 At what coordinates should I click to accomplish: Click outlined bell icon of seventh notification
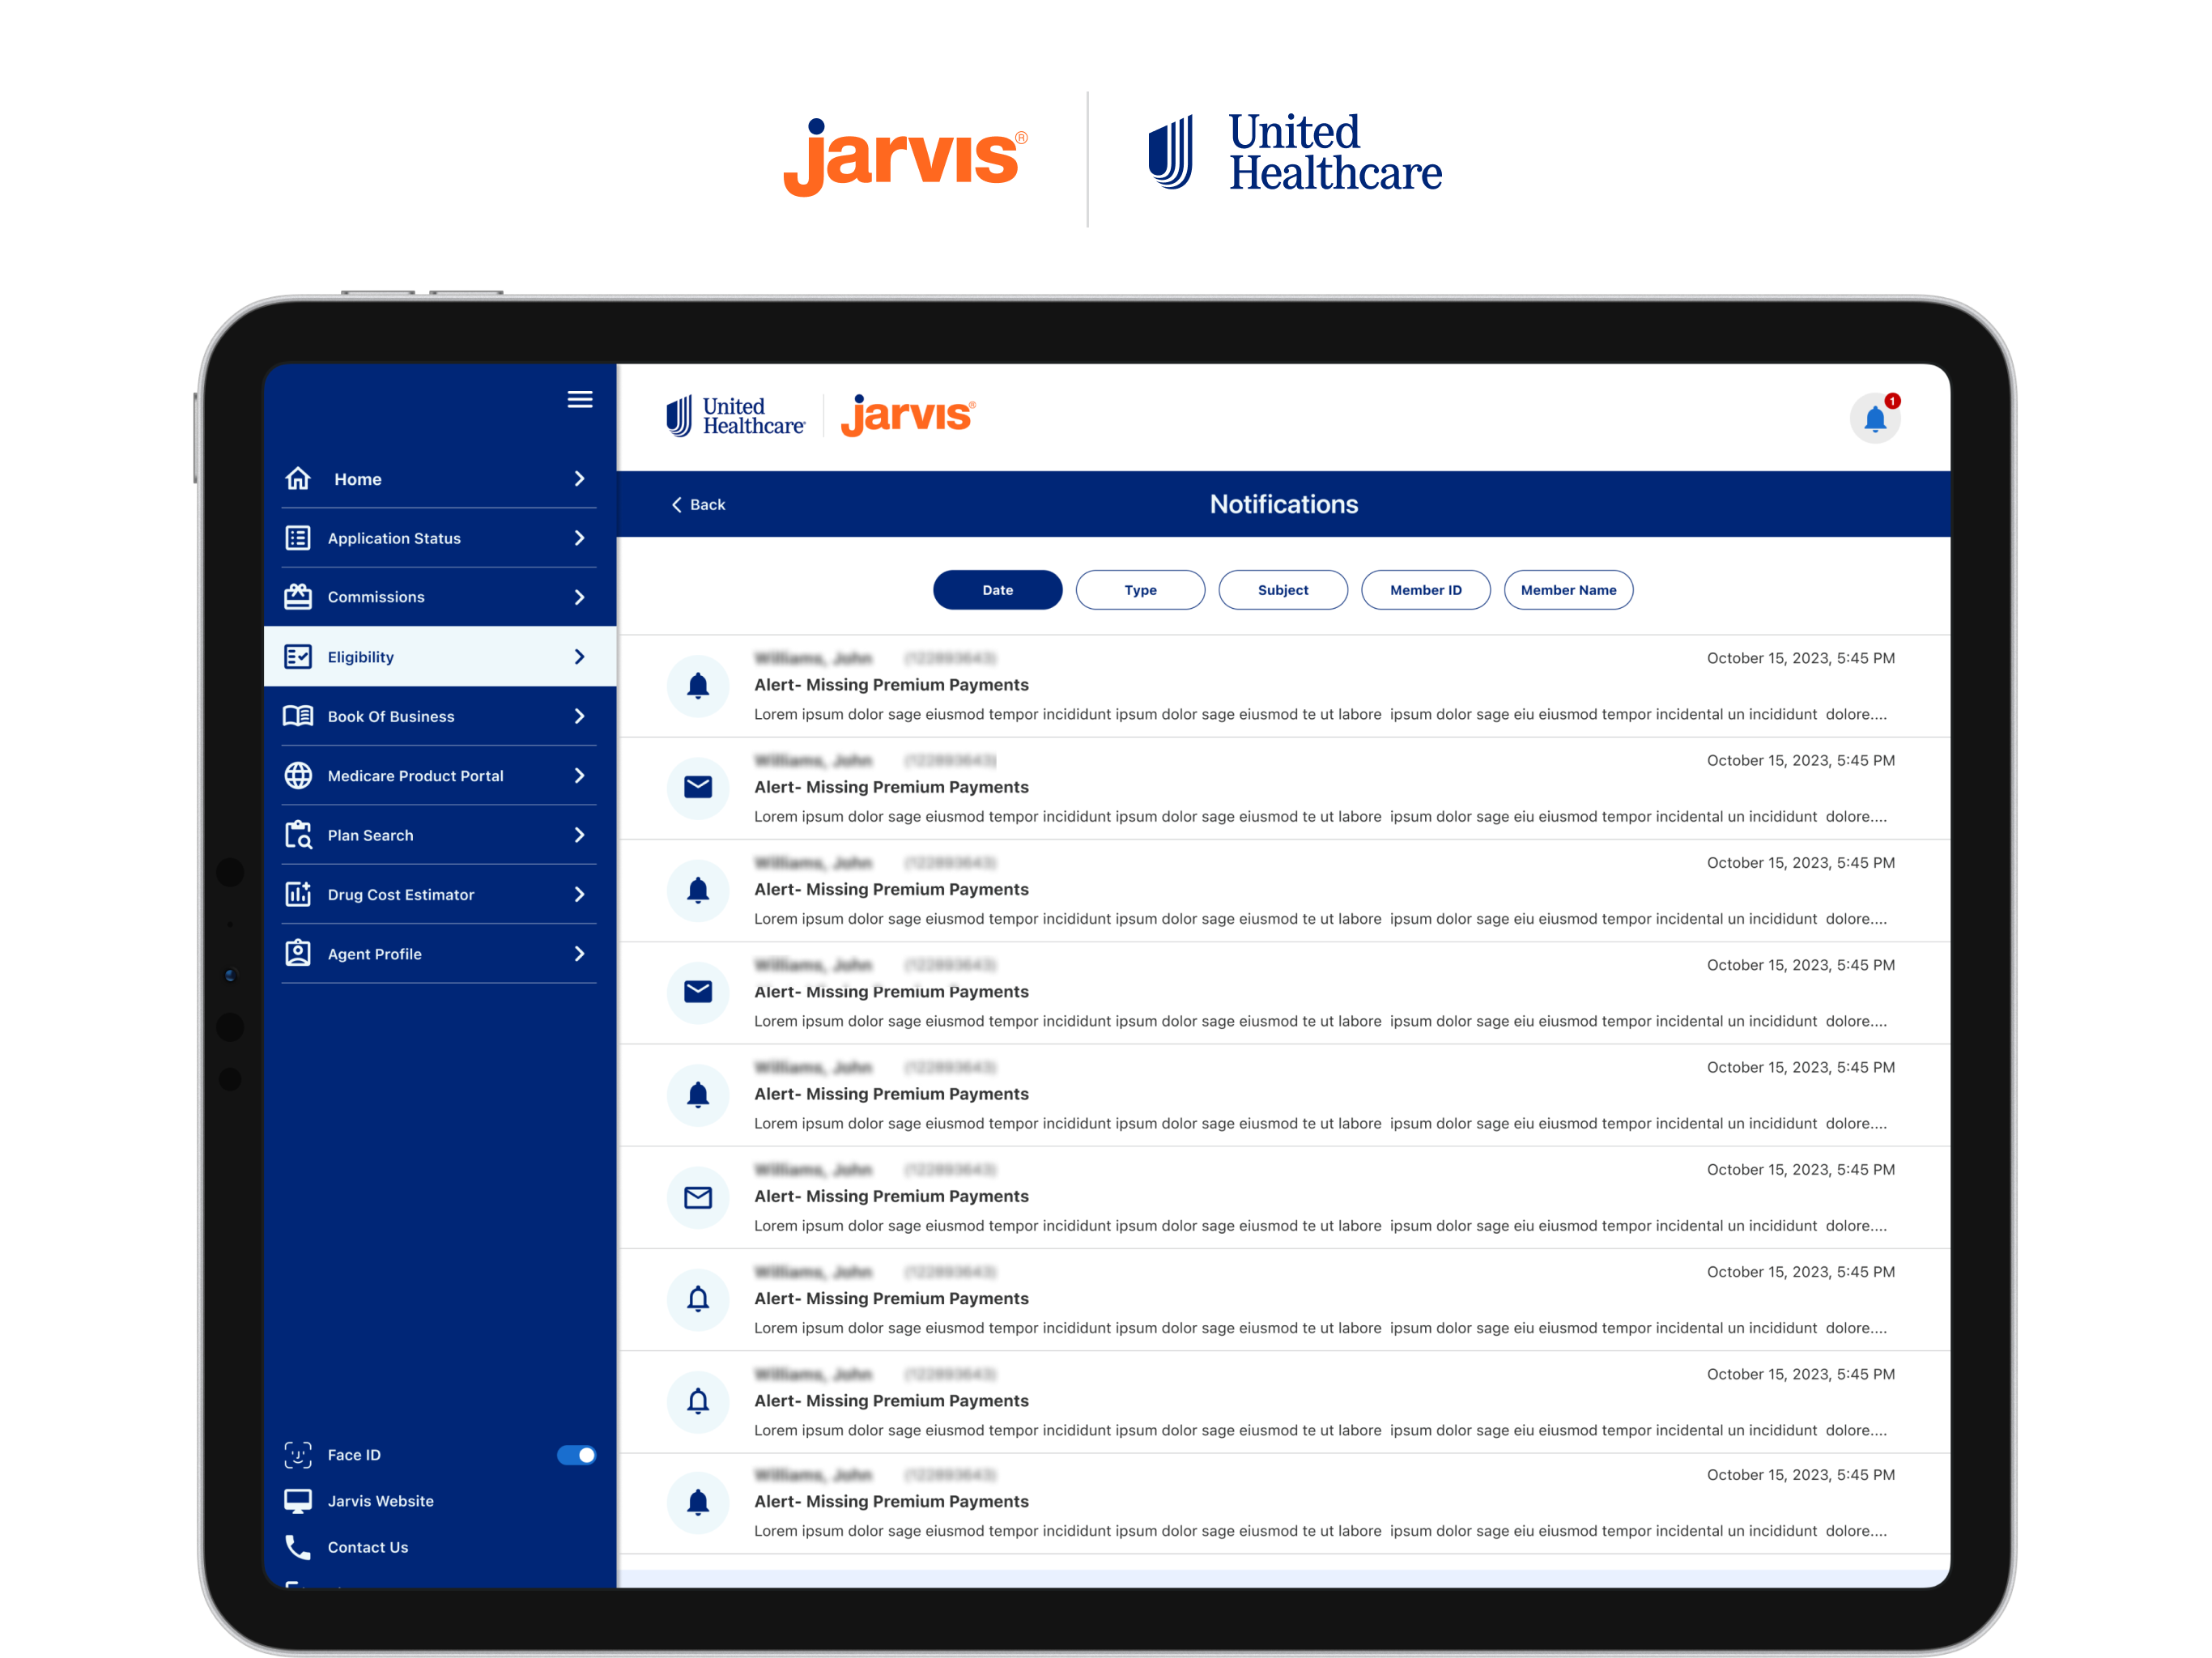tap(698, 1299)
